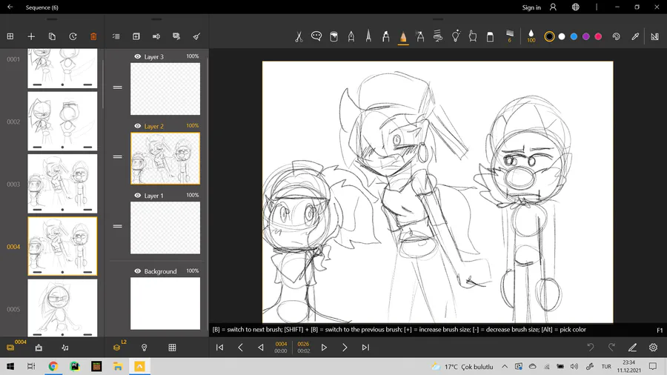The height and width of the screenshot is (375, 667).
Task: Select the paint bucket fill tool
Action: point(334,36)
